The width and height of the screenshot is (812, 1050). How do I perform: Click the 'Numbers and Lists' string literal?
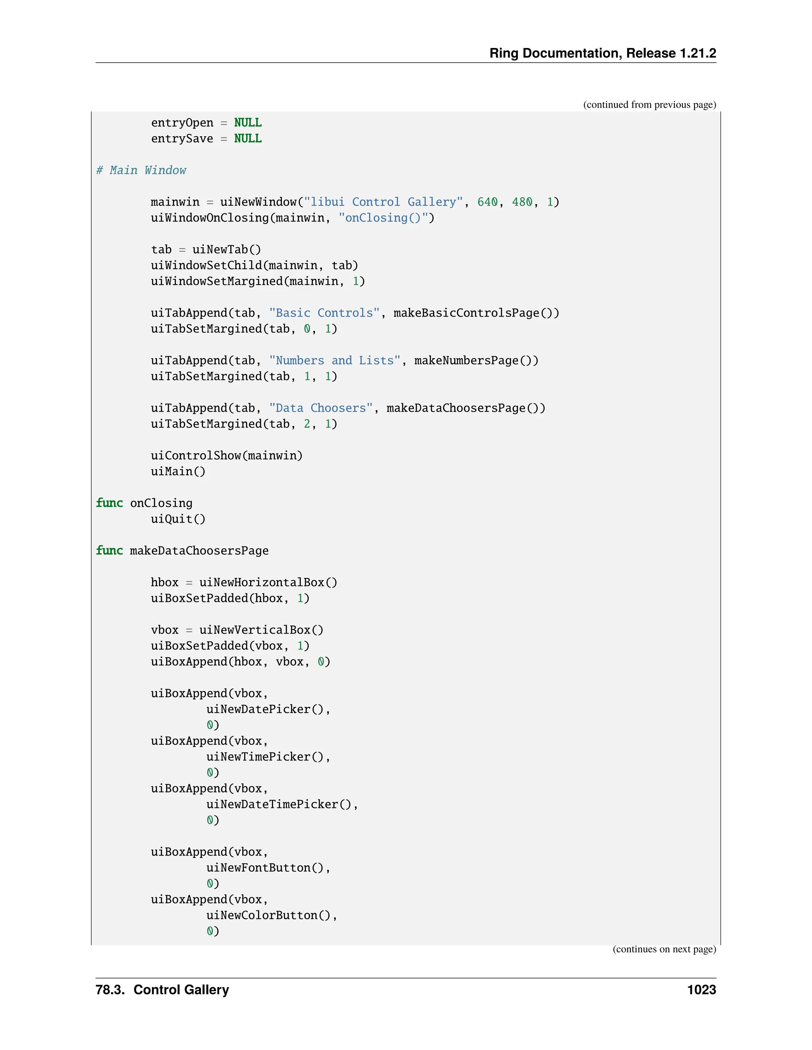[335, 361]
